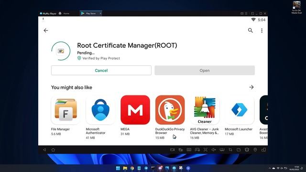Image resolution: width=306 pixels, height=172 pixels.
Task: Click the greyed Open button
Action: 205,70
